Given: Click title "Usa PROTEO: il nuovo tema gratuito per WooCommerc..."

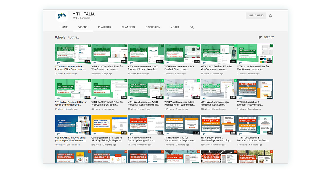Looking at the screenshot, I should pos(71,139).
